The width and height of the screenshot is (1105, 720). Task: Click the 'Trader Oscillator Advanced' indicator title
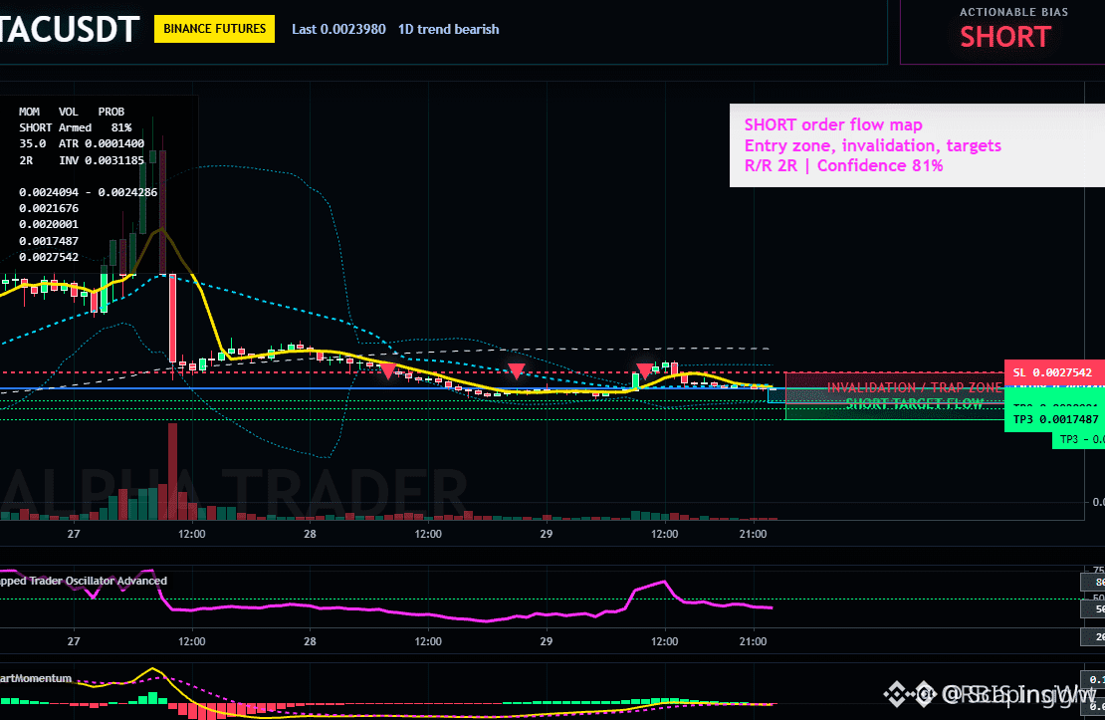pyautogui.click(x=98, y=581)
